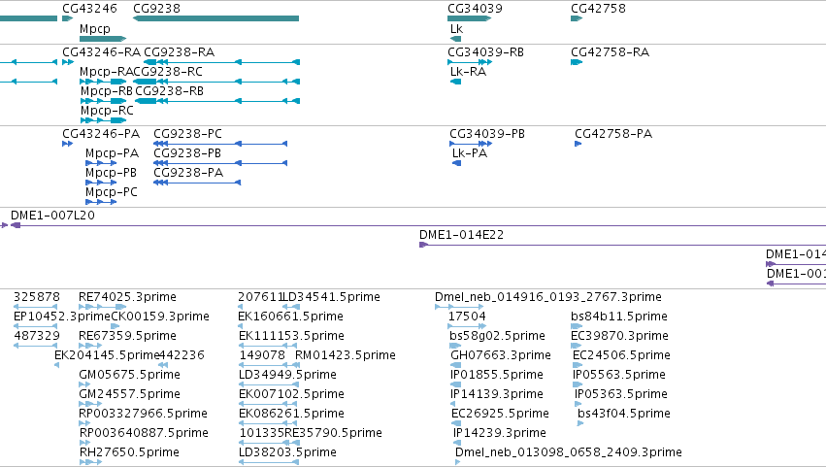Select transcript CG9238-RA

[x=180, y=52]
